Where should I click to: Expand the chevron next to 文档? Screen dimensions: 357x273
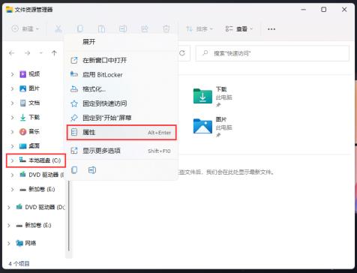tap(12, 103)
